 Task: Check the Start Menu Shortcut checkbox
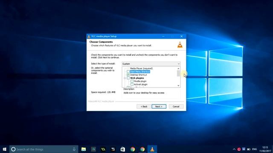pyautogui.click(x=128, y=72)
